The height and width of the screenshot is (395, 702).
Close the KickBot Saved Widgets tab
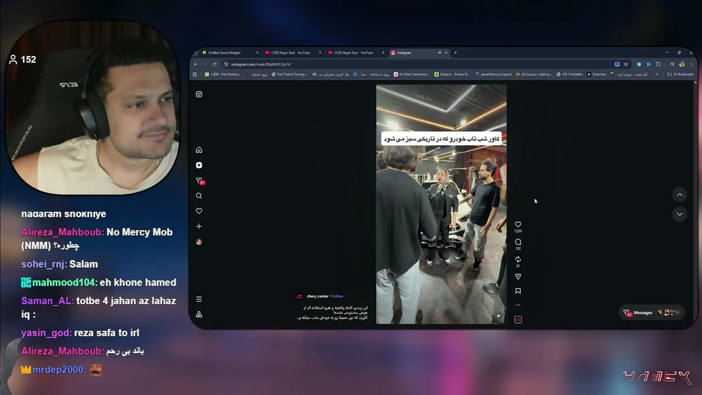[x=257, y=53]
